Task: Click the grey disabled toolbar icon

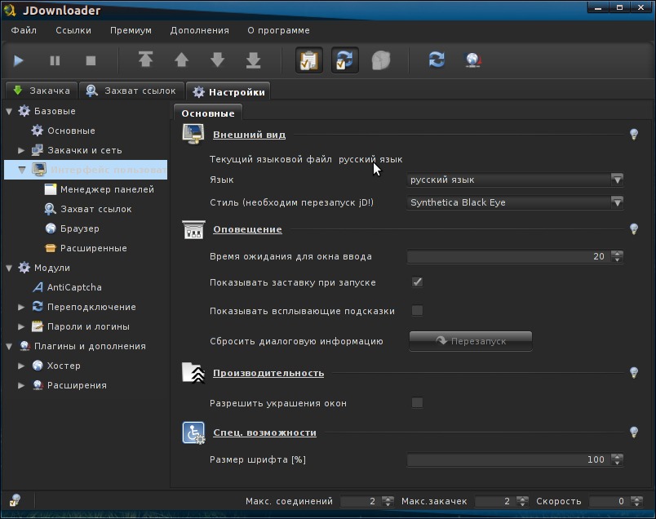Action: pos(381,60)
